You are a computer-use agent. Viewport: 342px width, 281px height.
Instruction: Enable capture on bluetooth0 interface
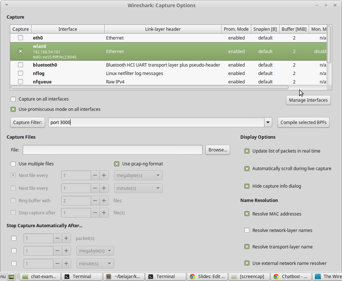[20, 65]
